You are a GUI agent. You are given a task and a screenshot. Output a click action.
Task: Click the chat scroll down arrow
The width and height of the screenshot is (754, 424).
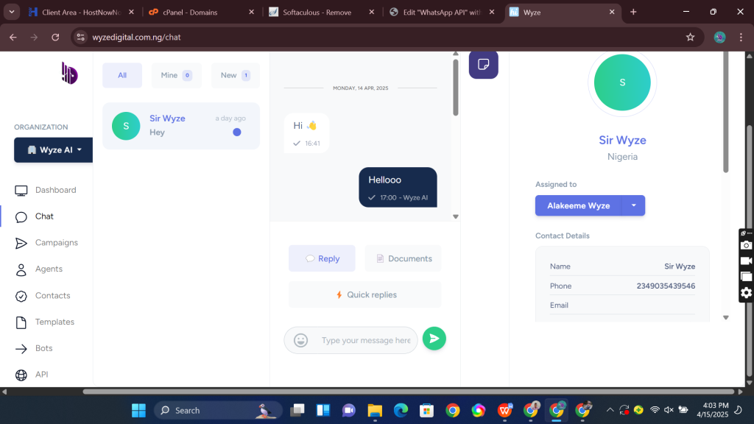pyautogui.click(x=455, y=217)
